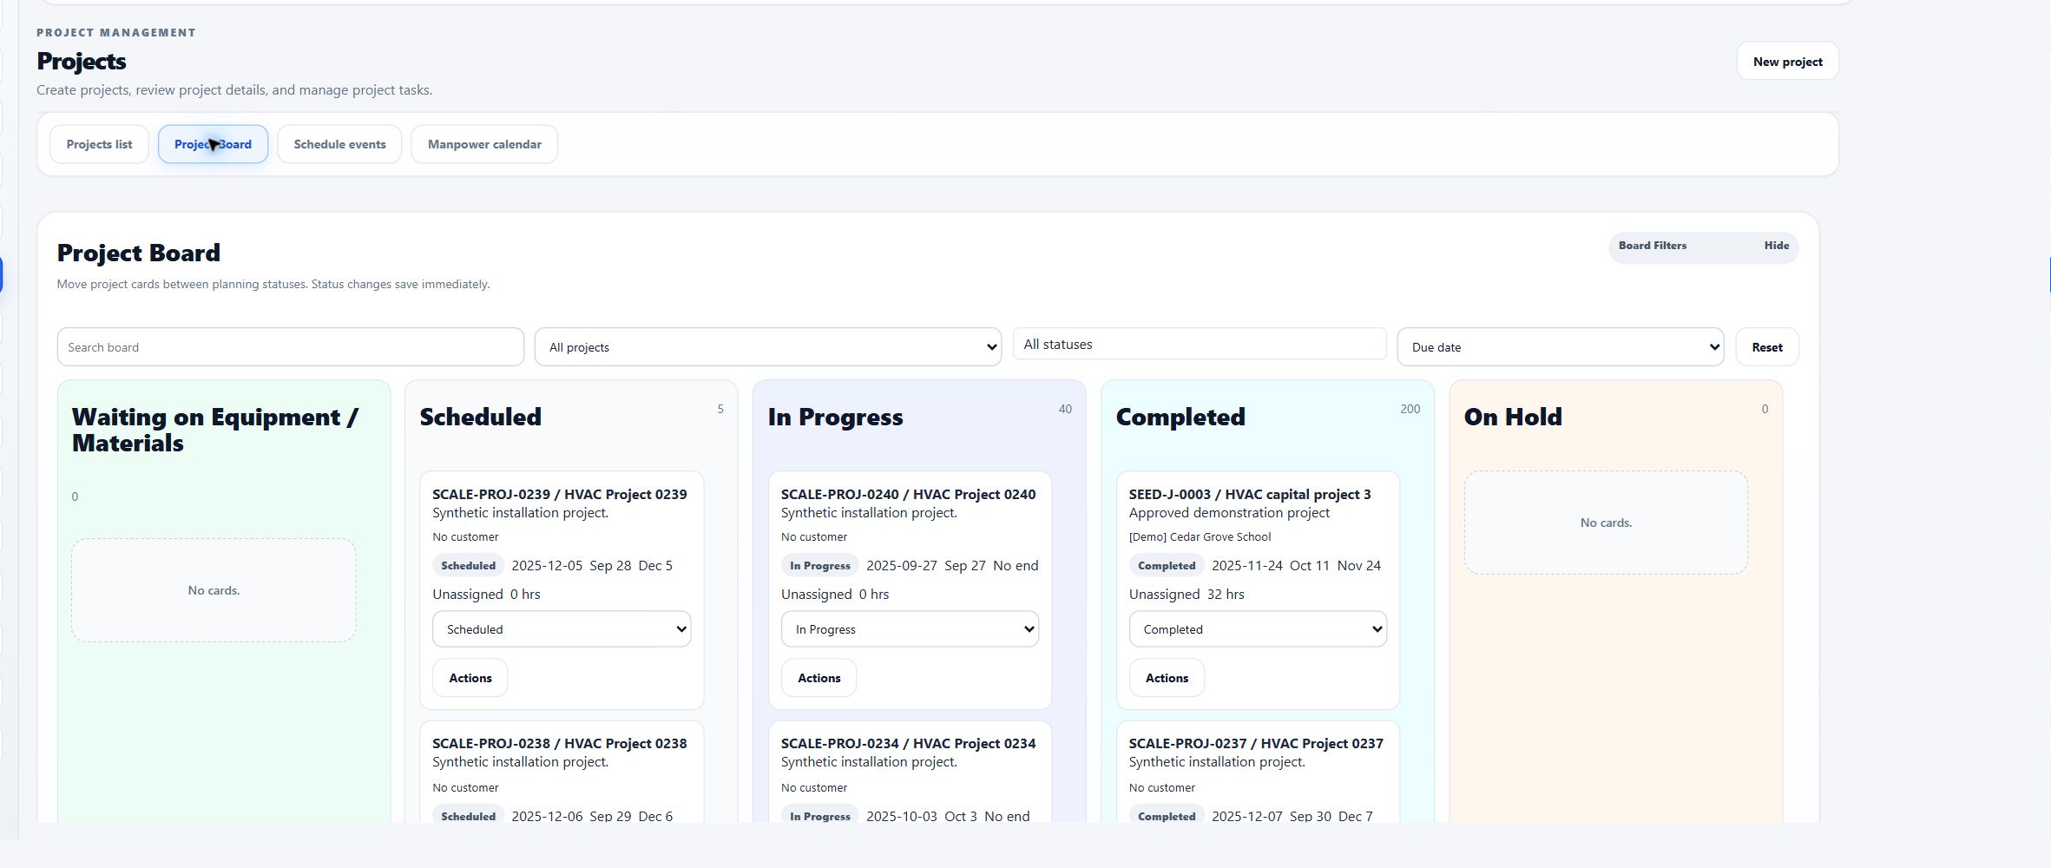
Task: Open SCALE-PROJ-0237 project card title
Action: pos(1256,744)
